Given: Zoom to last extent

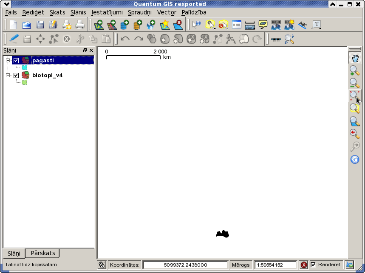Looking at the screenshot, I should point(355,134).
